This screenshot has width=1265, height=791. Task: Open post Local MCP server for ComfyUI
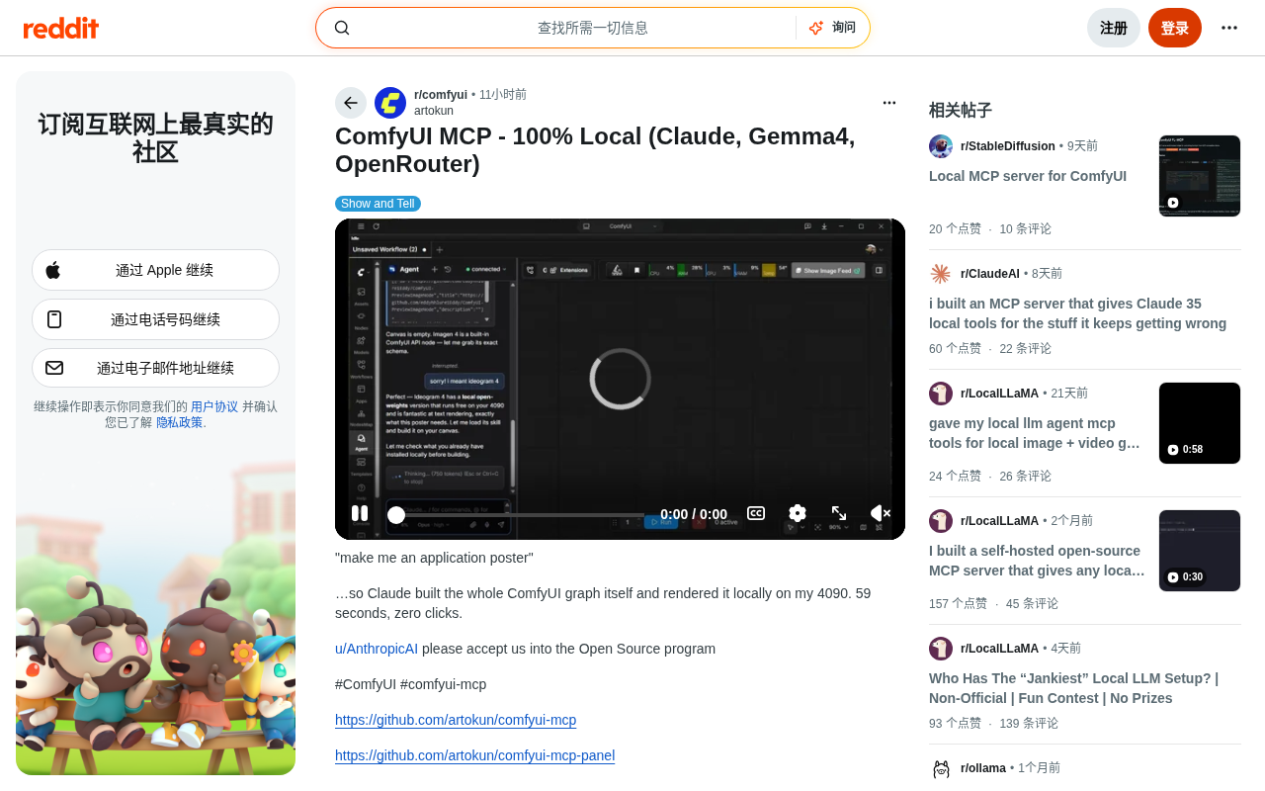pyautogui.click(x=1028, y=176)
